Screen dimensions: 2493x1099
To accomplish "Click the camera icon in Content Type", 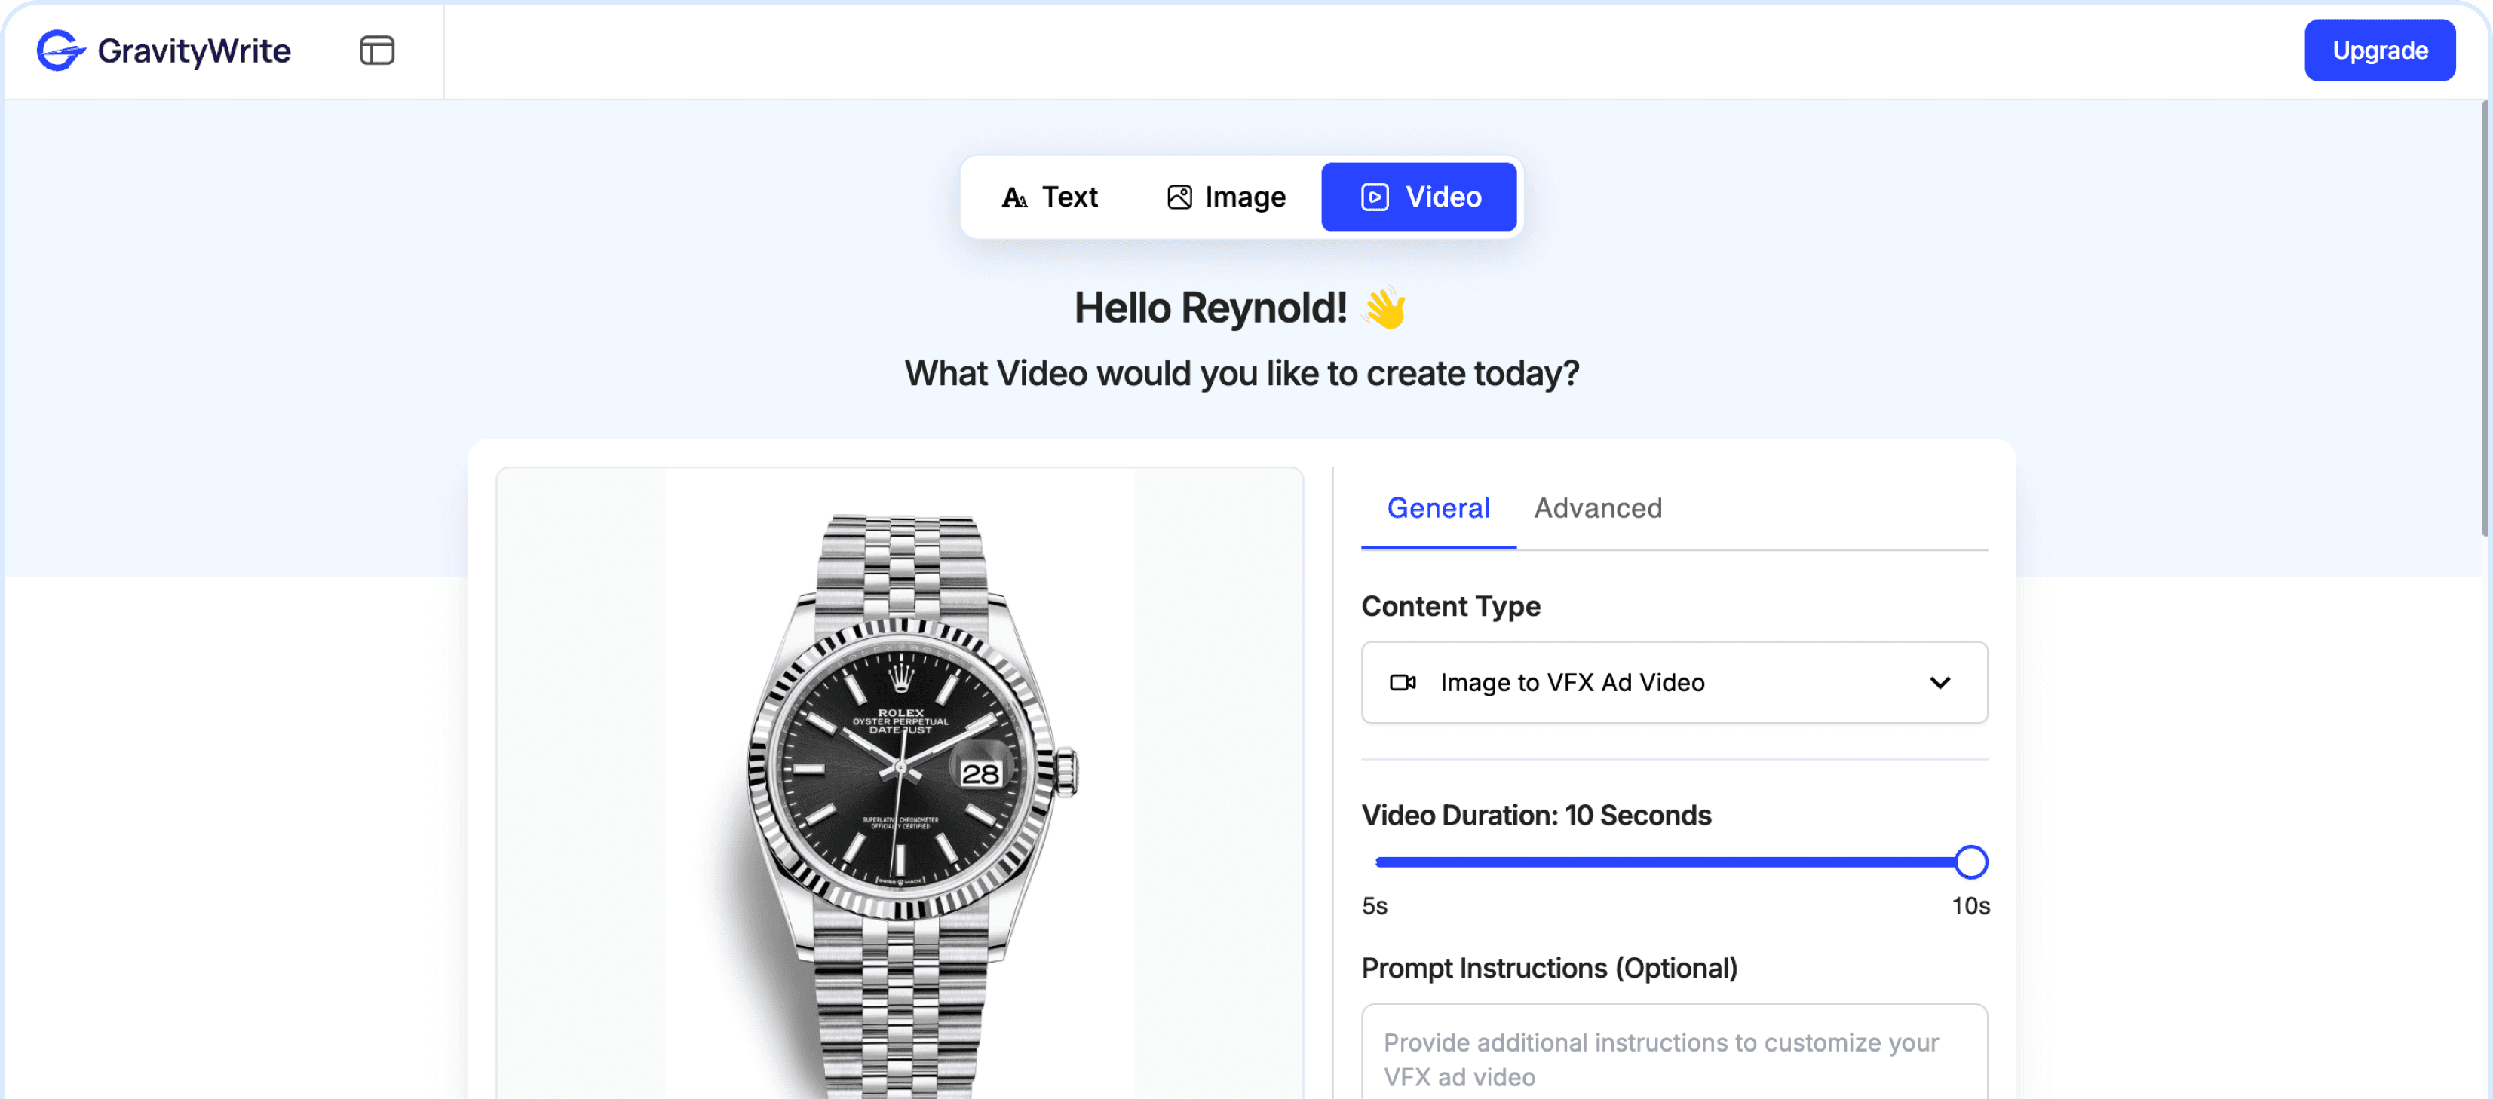I will point(1403,683).
